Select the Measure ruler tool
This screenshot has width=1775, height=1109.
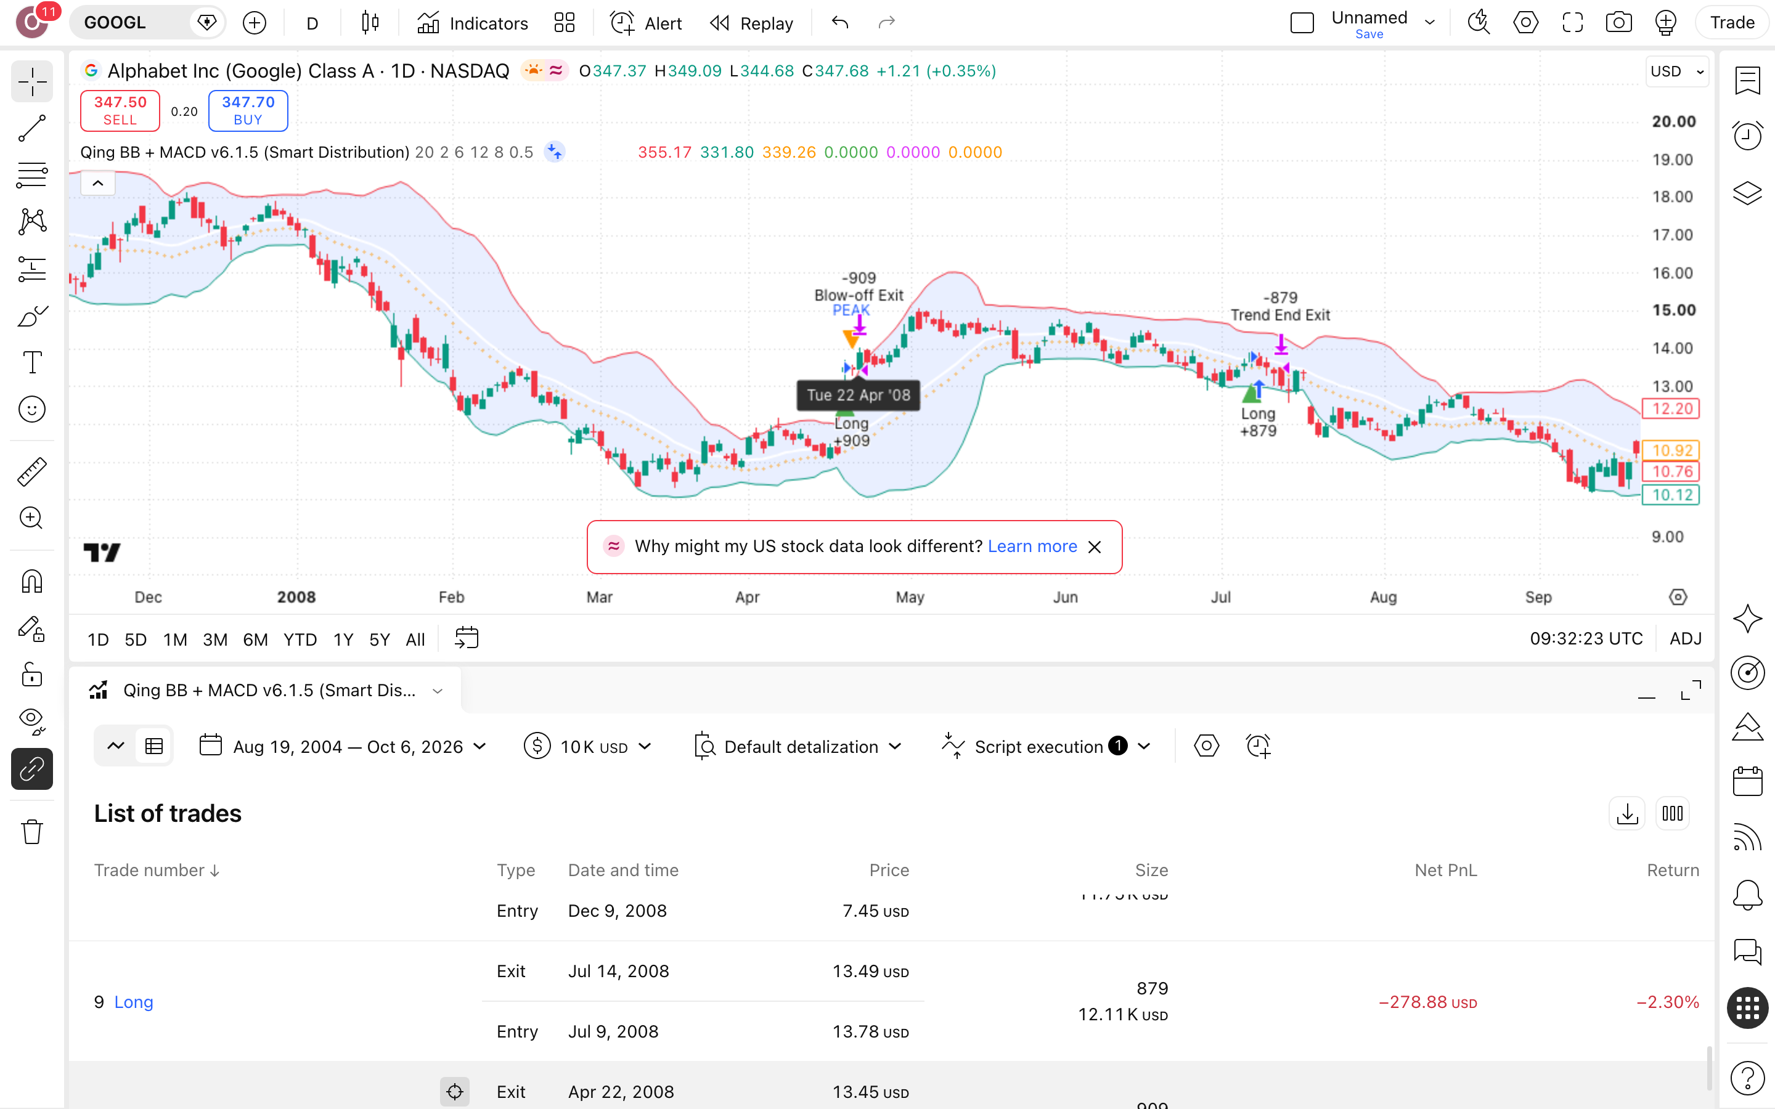(x=32, y=471)
